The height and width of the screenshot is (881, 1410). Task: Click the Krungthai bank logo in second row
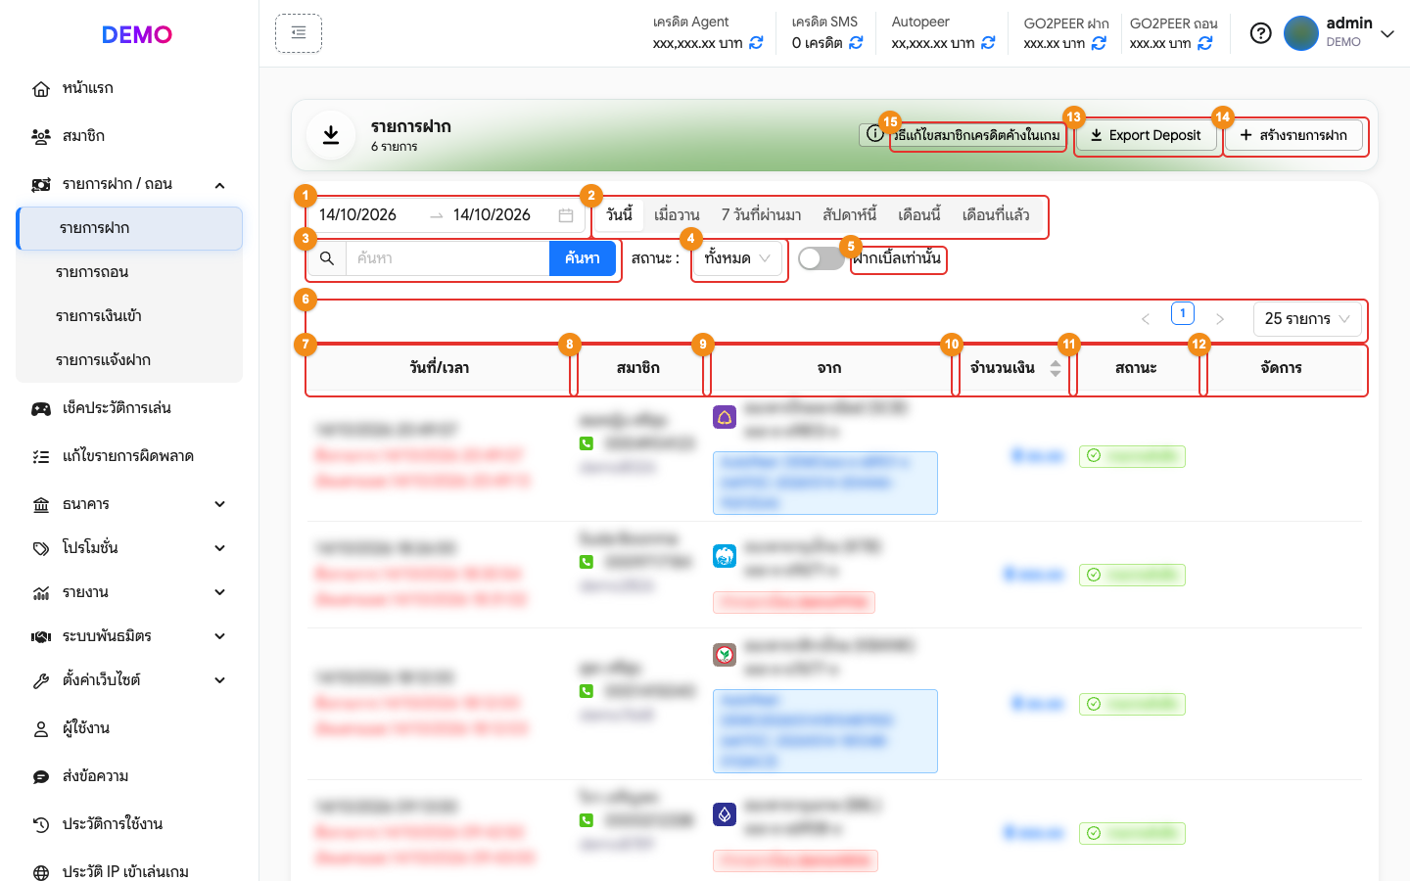[725, 557]
